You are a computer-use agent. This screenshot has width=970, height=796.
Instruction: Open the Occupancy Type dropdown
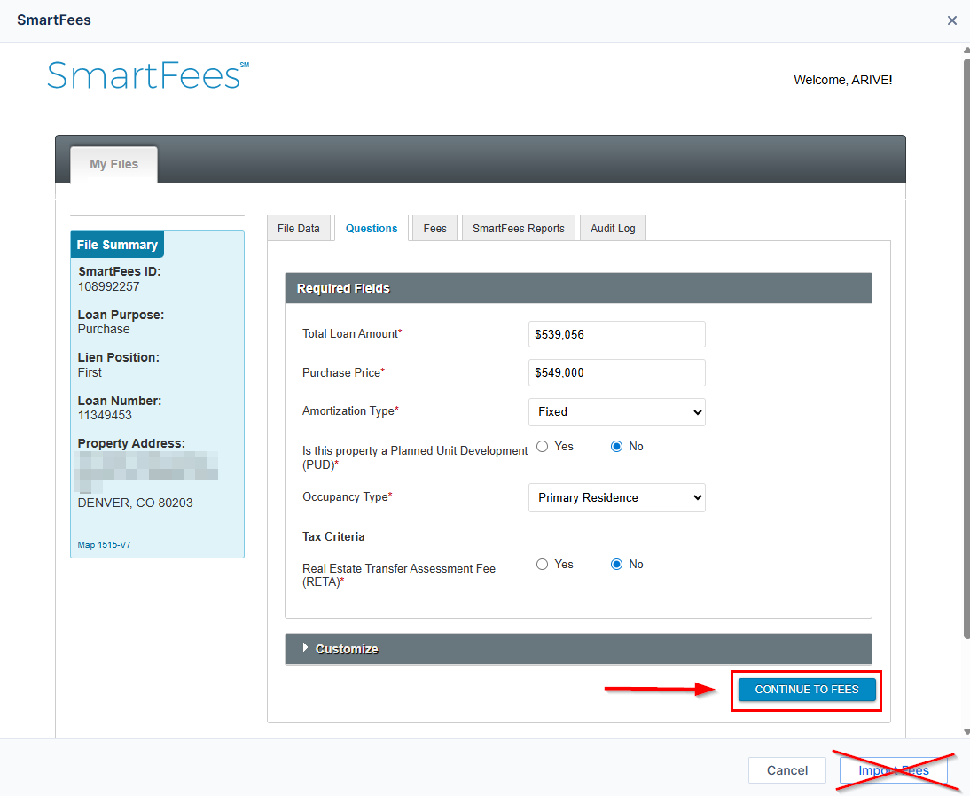click(x=617, y=498)
